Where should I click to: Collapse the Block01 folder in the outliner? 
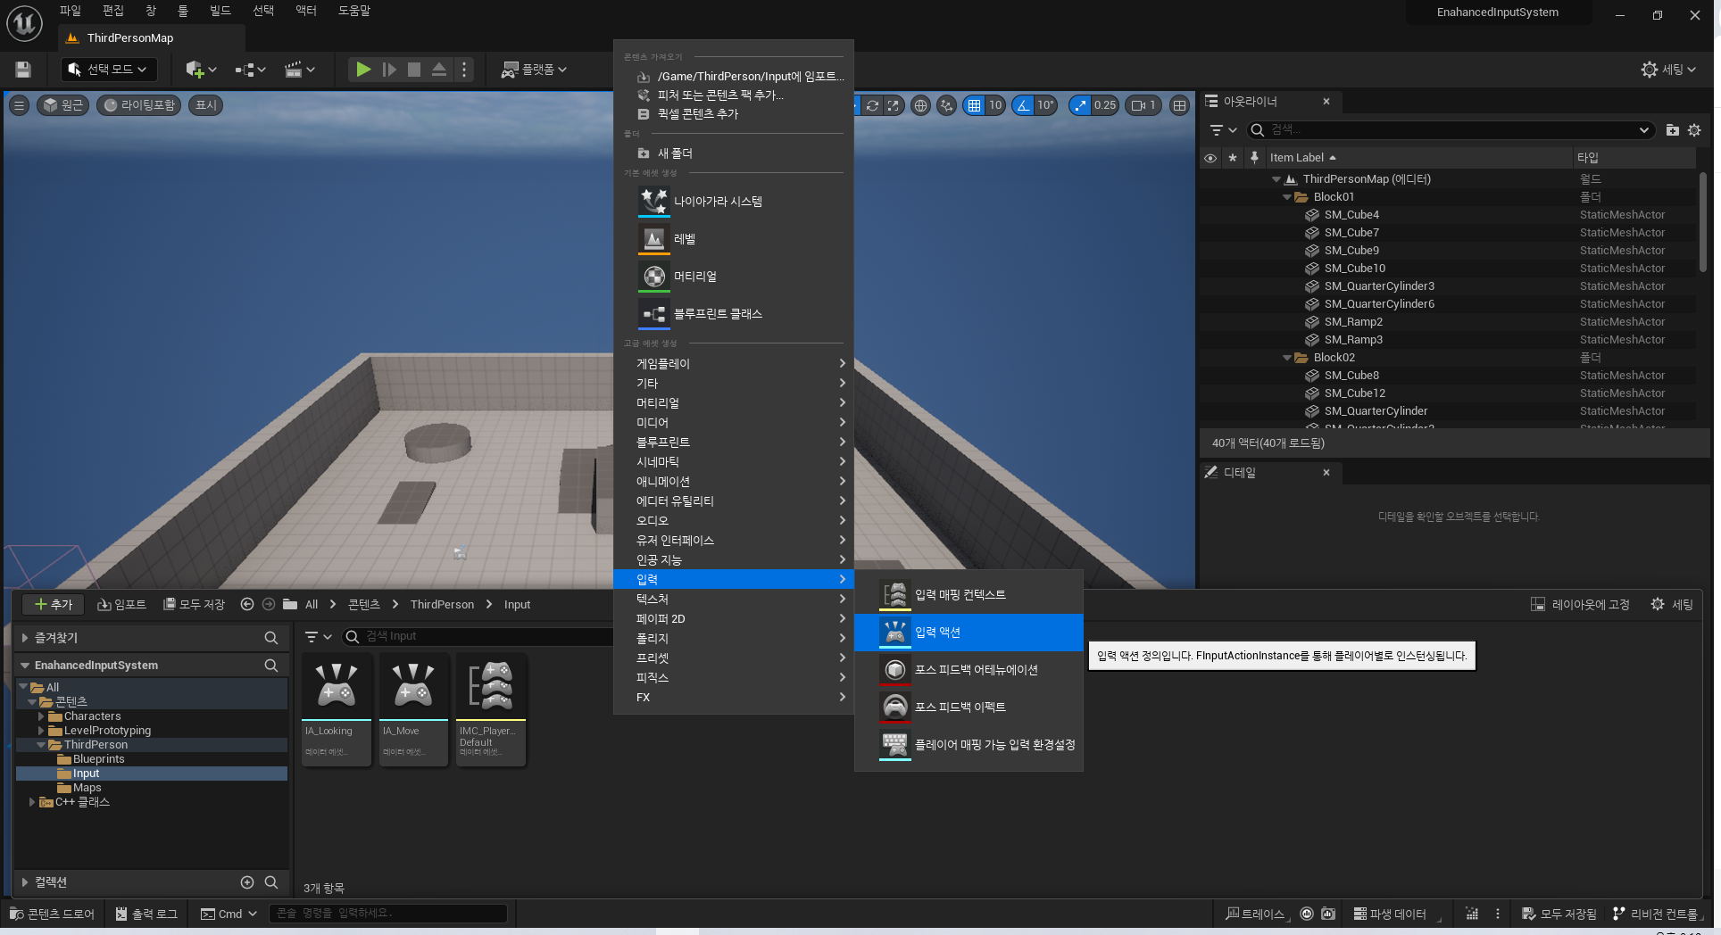(1286, 197)
